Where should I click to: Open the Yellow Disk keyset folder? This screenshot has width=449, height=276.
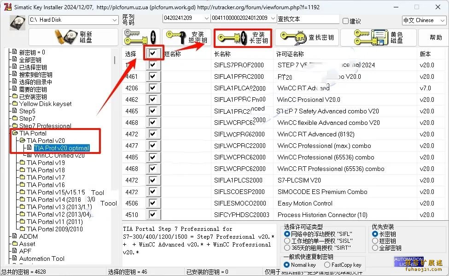45,104
